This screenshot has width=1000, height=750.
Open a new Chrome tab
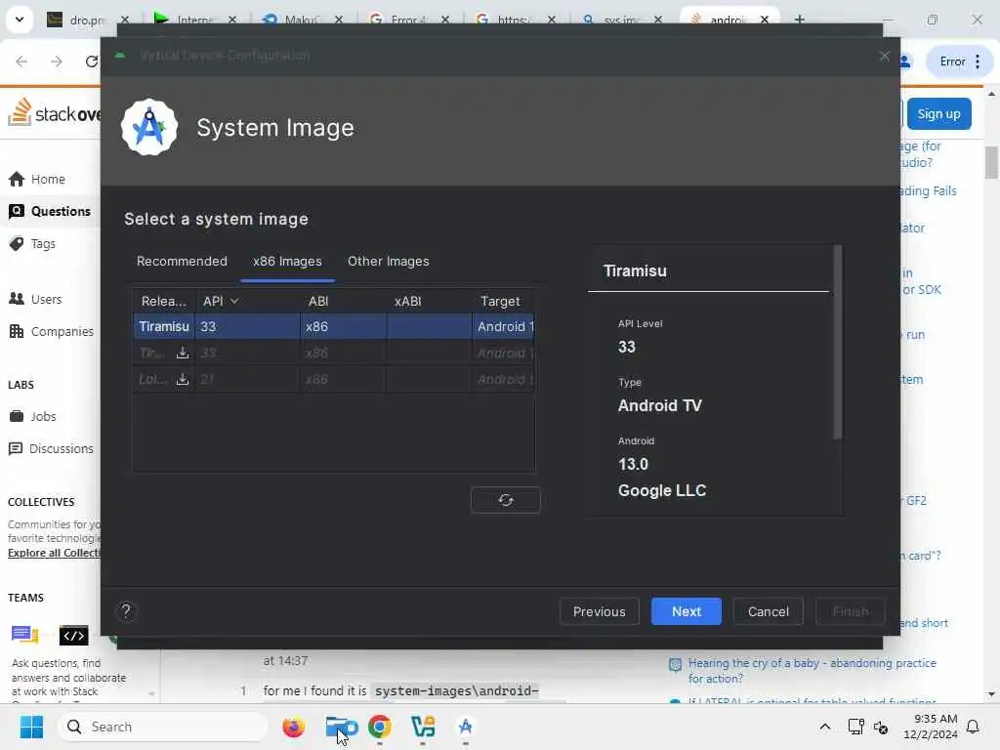coord(799,20)
